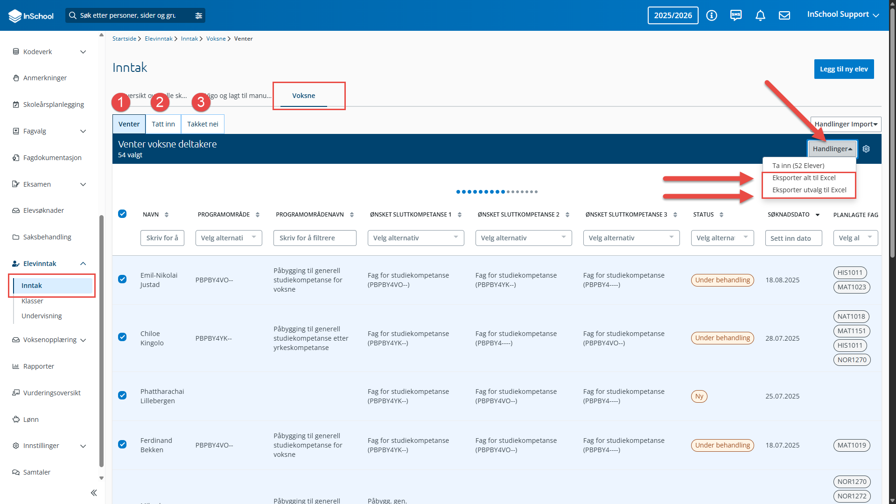Open the mail envelope icon
896x504 pixels.
784,15
